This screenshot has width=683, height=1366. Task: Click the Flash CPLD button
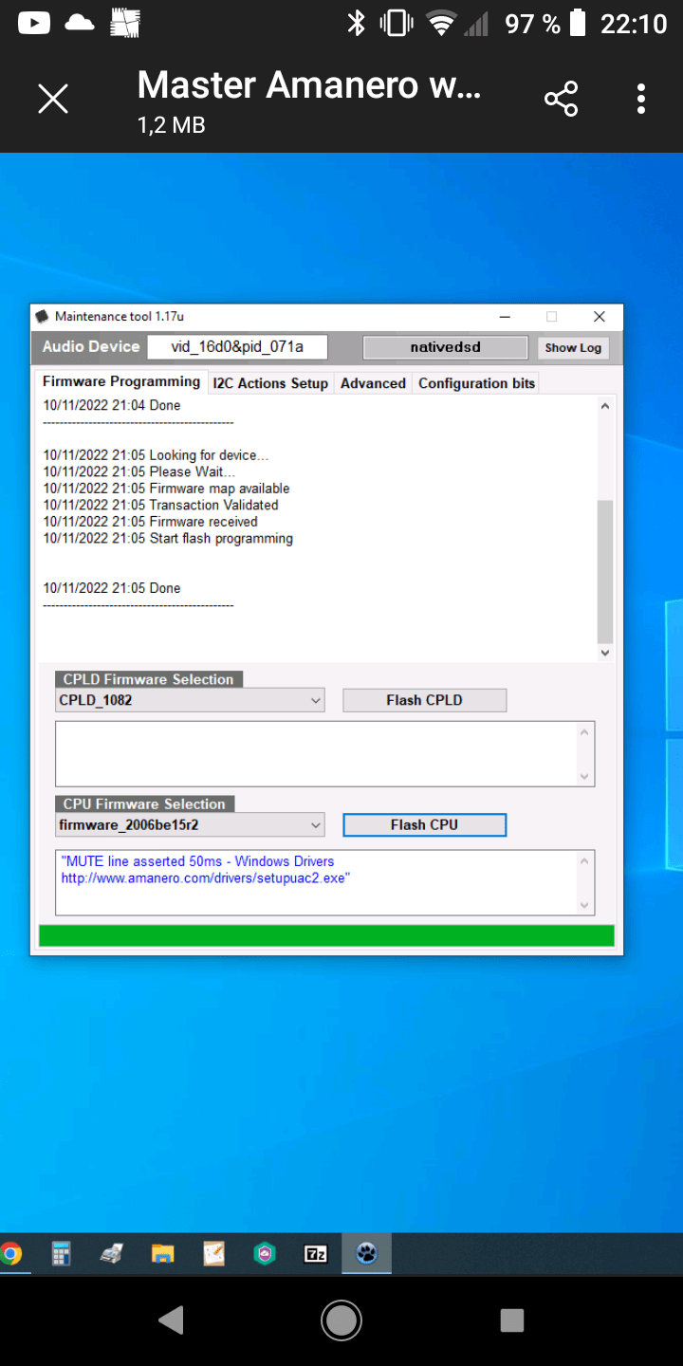click(x=424, y=700)
